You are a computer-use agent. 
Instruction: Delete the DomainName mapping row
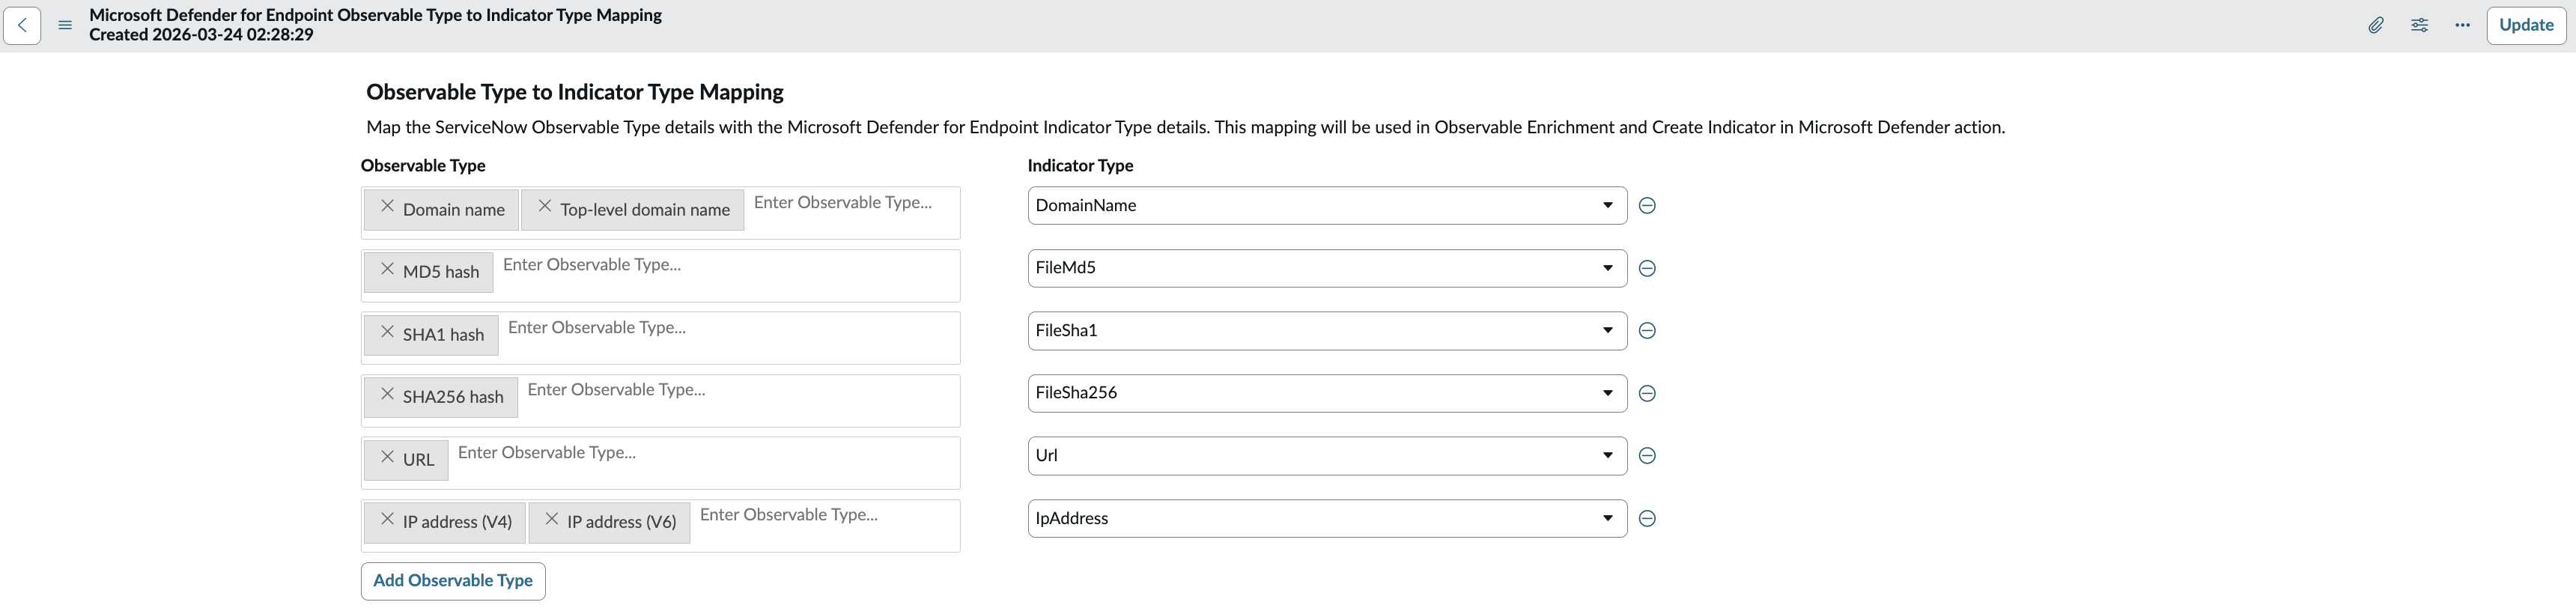(1648, 205)
